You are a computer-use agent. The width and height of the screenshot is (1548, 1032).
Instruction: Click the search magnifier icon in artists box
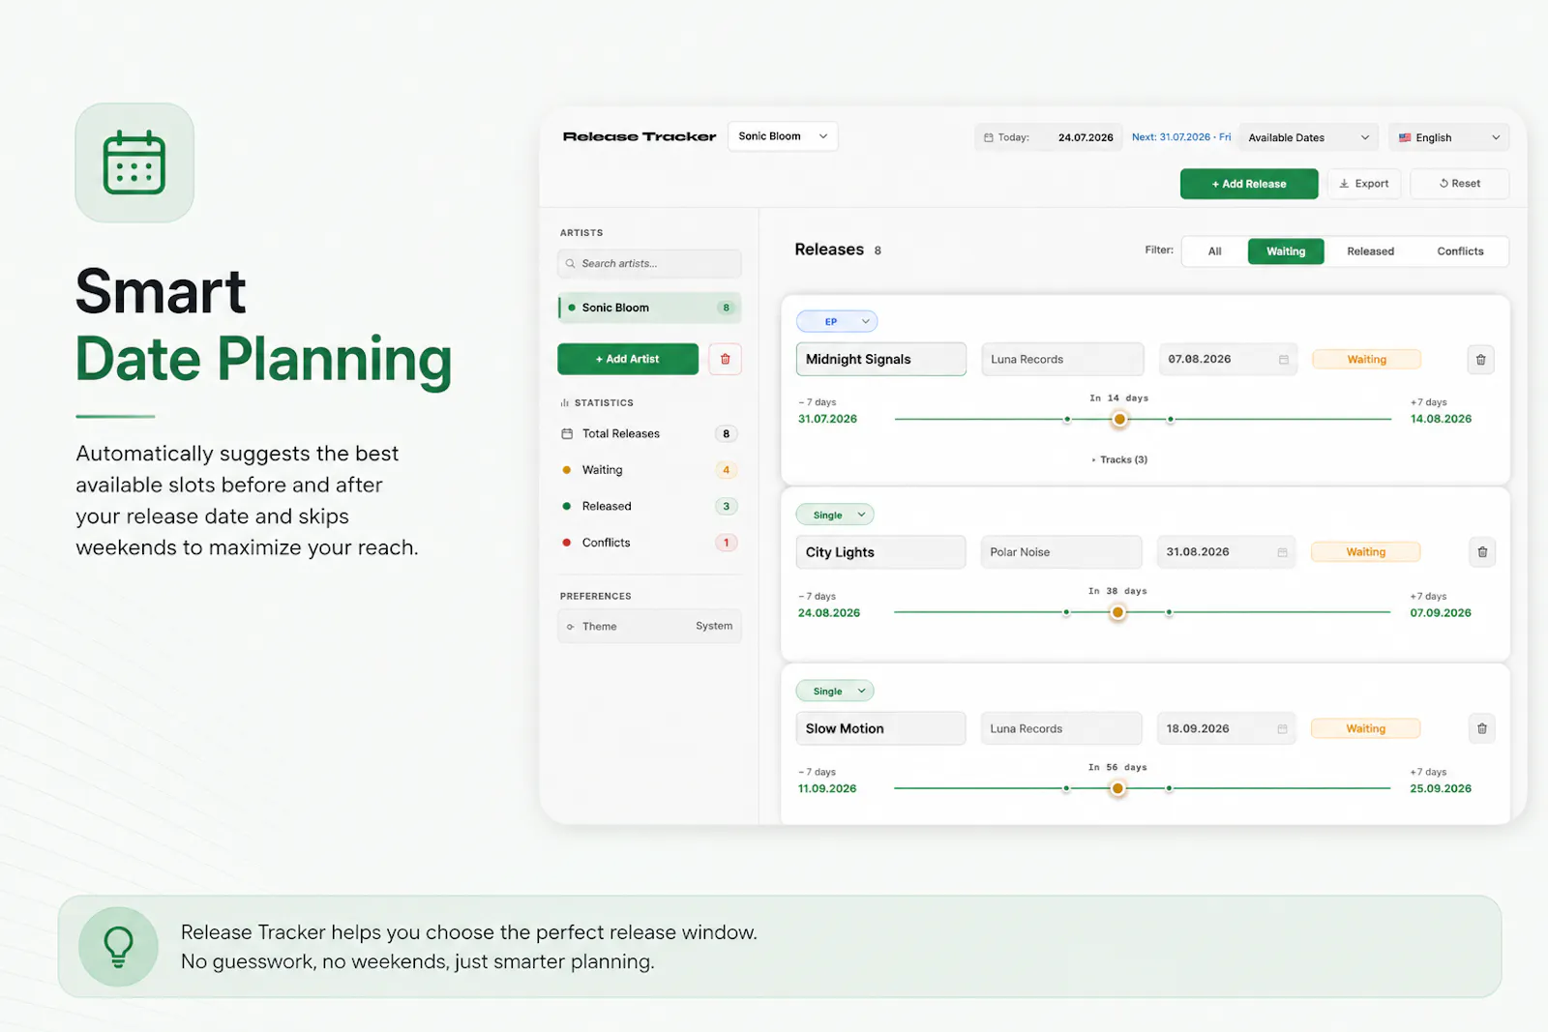pos(571,263)
